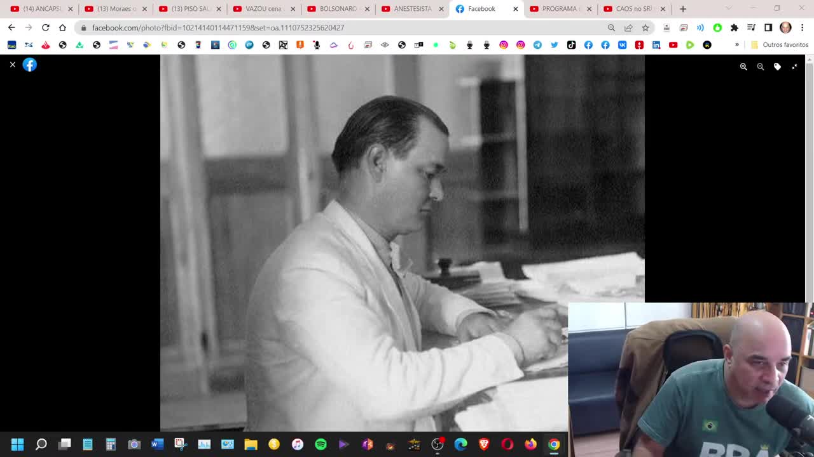Screen dimensions: 814x457
Task: Go back to previous page
Action: pos(11,28)
